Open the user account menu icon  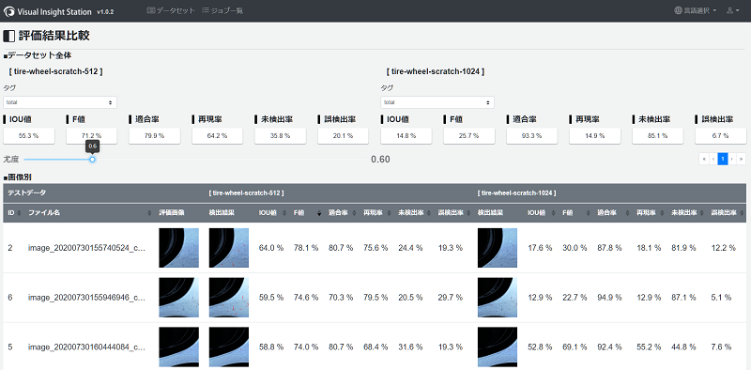click(733, 10)
